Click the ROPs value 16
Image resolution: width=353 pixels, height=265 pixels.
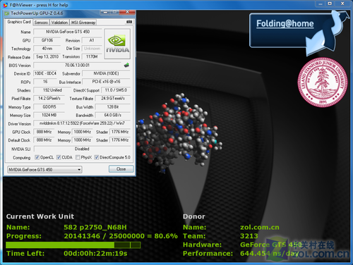45,82
